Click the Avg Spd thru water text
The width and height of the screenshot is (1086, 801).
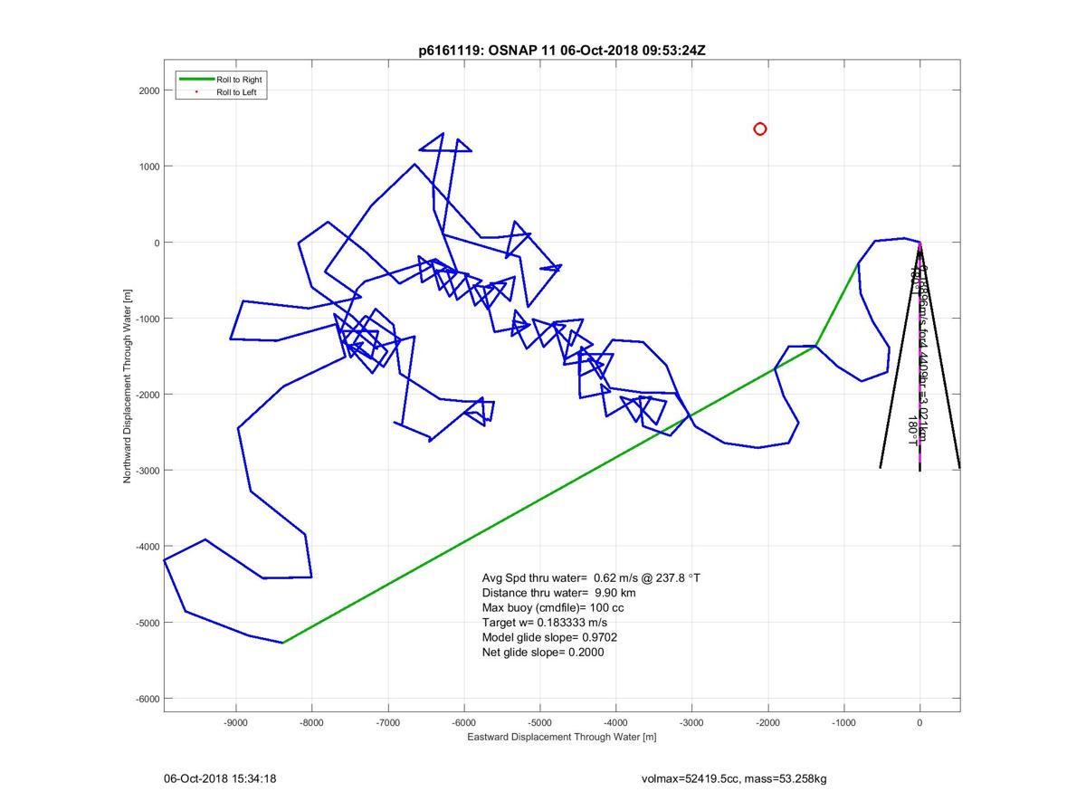(591, 577)
